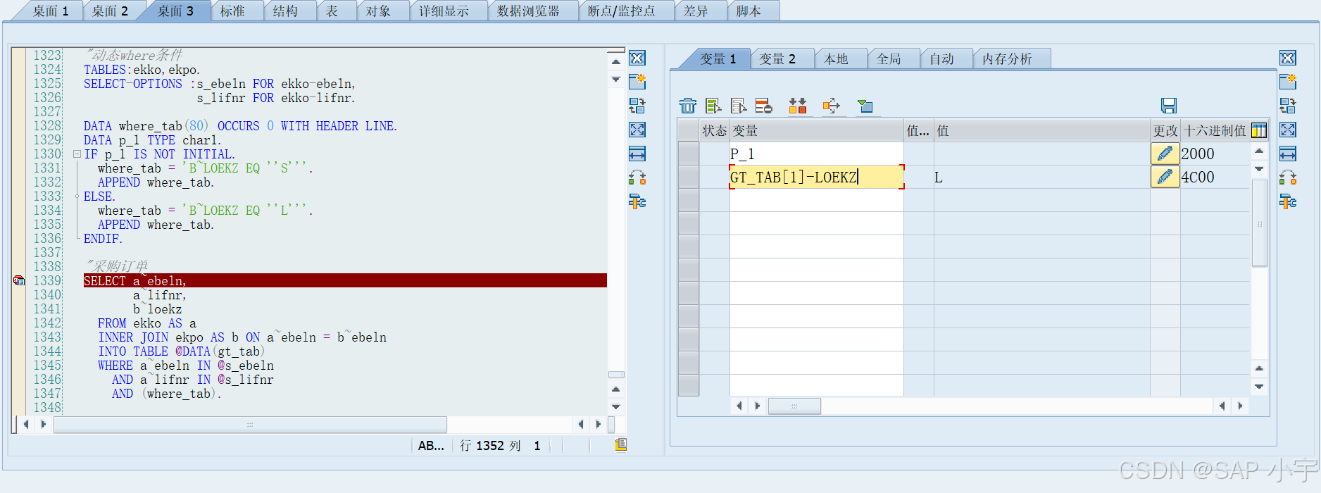Screen dimensions: 1321x493
Task: Open the column layout configuration icon
Action: [x=1259, y=130]
